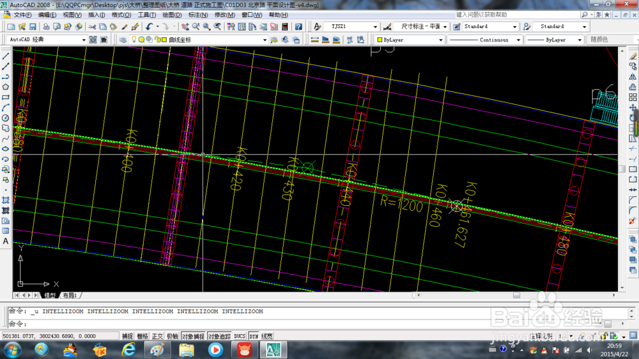Toggle DUCS dynamic UCS

pyautogui.click(x=240, y=336)
